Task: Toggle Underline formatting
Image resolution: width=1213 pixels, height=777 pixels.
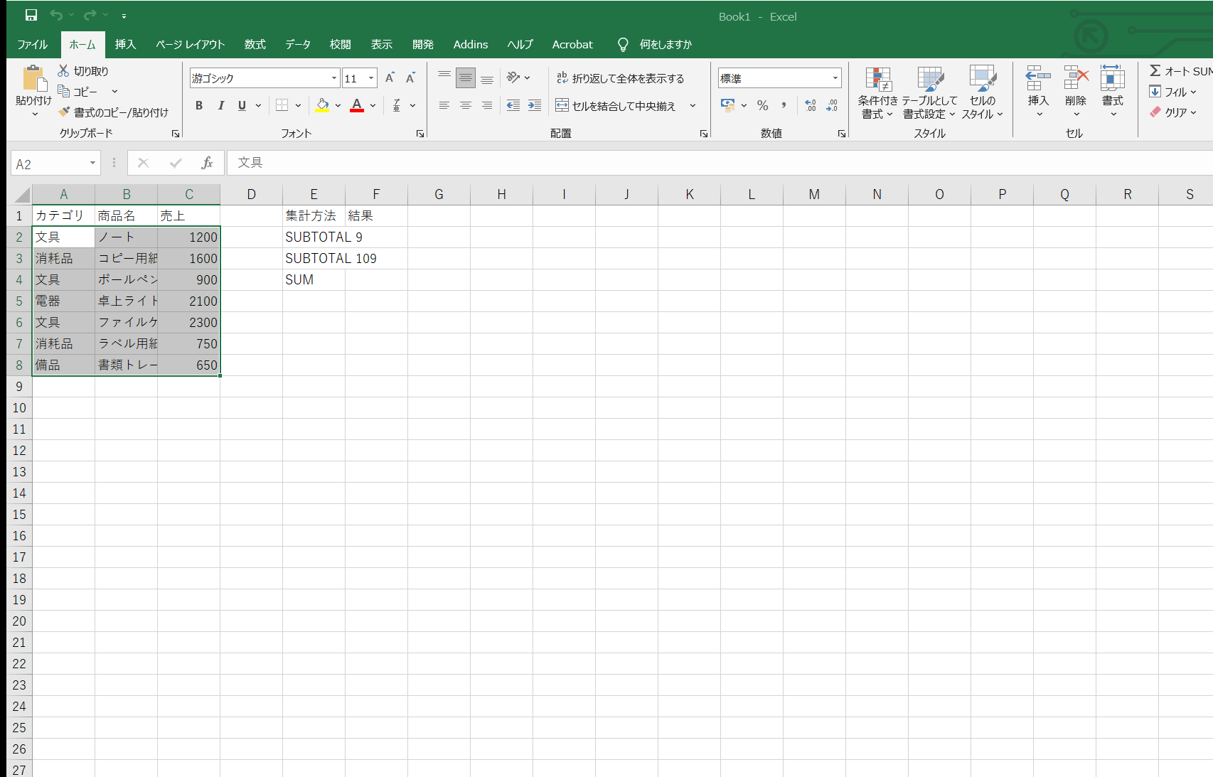Action: pos(242,105)
